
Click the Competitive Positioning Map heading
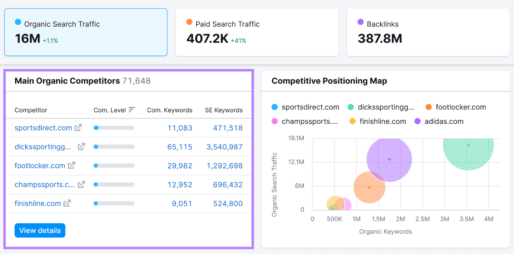(329, 81)
